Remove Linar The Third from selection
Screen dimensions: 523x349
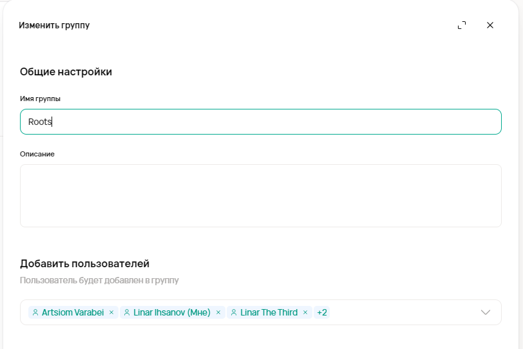(305, 312)
